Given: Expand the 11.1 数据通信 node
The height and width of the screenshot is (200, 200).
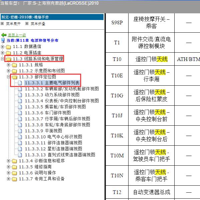Looking at the screenshot, I should point(2,47).
